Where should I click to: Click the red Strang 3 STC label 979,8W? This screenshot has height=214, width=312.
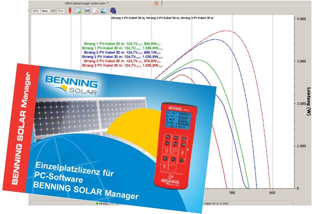(x=122, y=61)
